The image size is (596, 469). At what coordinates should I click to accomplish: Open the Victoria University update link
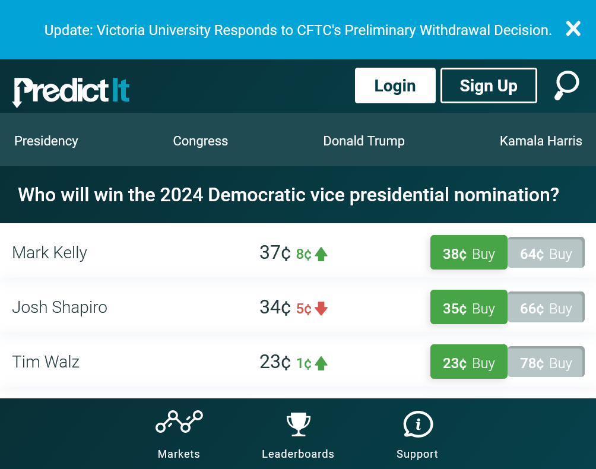pos(298,30)
